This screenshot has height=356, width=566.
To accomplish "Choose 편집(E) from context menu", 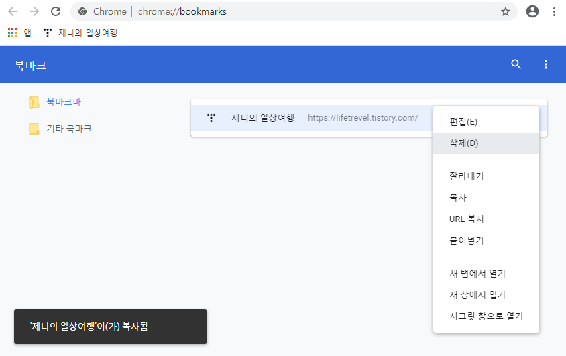I will (x=486, y=122).
